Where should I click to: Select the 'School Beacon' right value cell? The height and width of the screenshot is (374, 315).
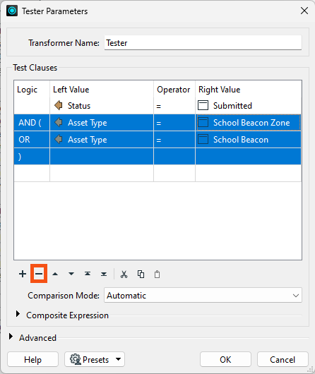tap(248, 140)
